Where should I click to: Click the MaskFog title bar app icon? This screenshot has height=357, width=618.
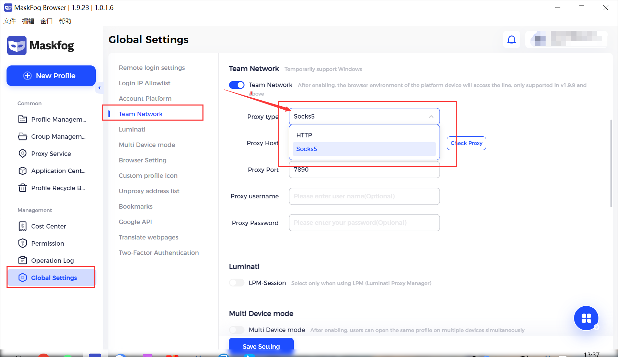8,8
